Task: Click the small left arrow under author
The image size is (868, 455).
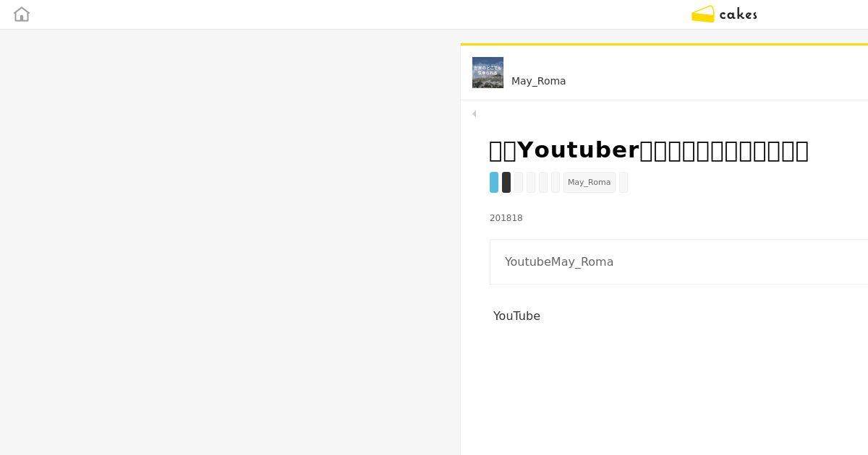Action: [x=474, y=113]
